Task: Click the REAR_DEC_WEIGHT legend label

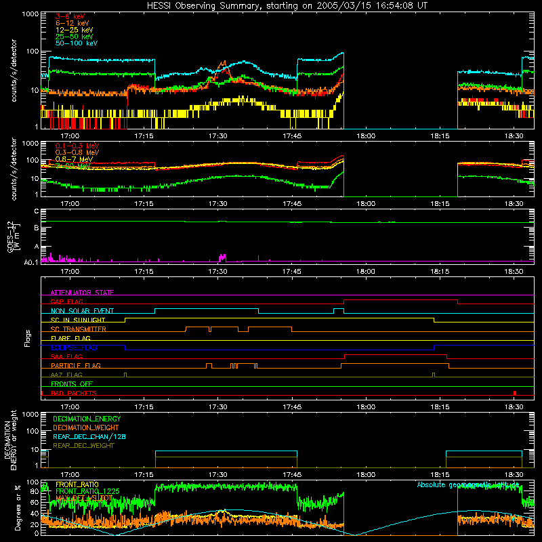Action: [83, 446]
